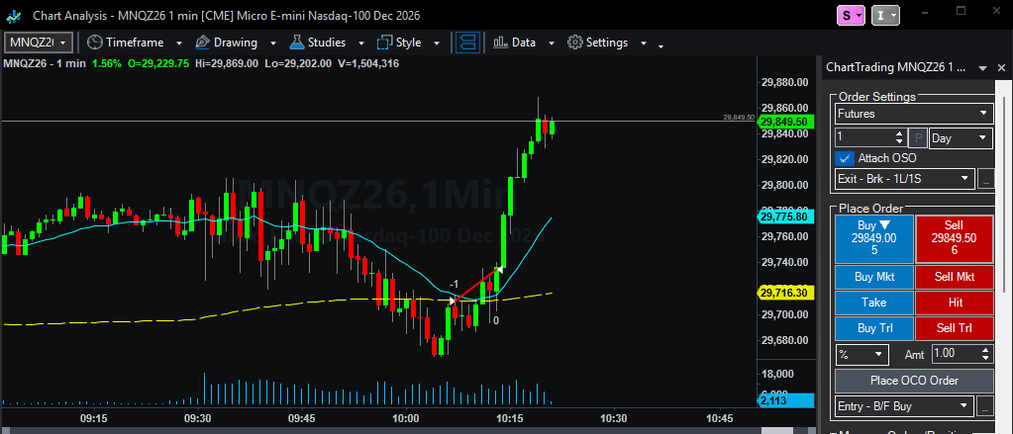Click the Chart Analysis app icon in title bar
Viewport: 1013px width, 434px height.
[x=14, y=14]
